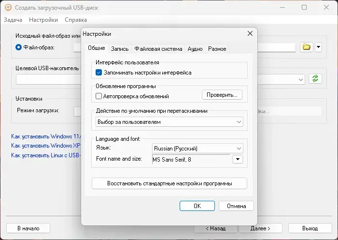Viewport: 338px width, 240px height.
Task: Minimize the main window
Action: [282, 7]
